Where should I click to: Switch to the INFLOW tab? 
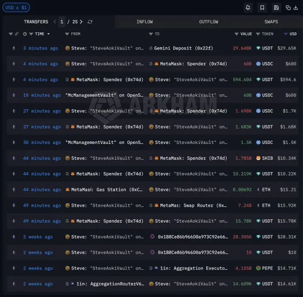click(x=144, y=22)
